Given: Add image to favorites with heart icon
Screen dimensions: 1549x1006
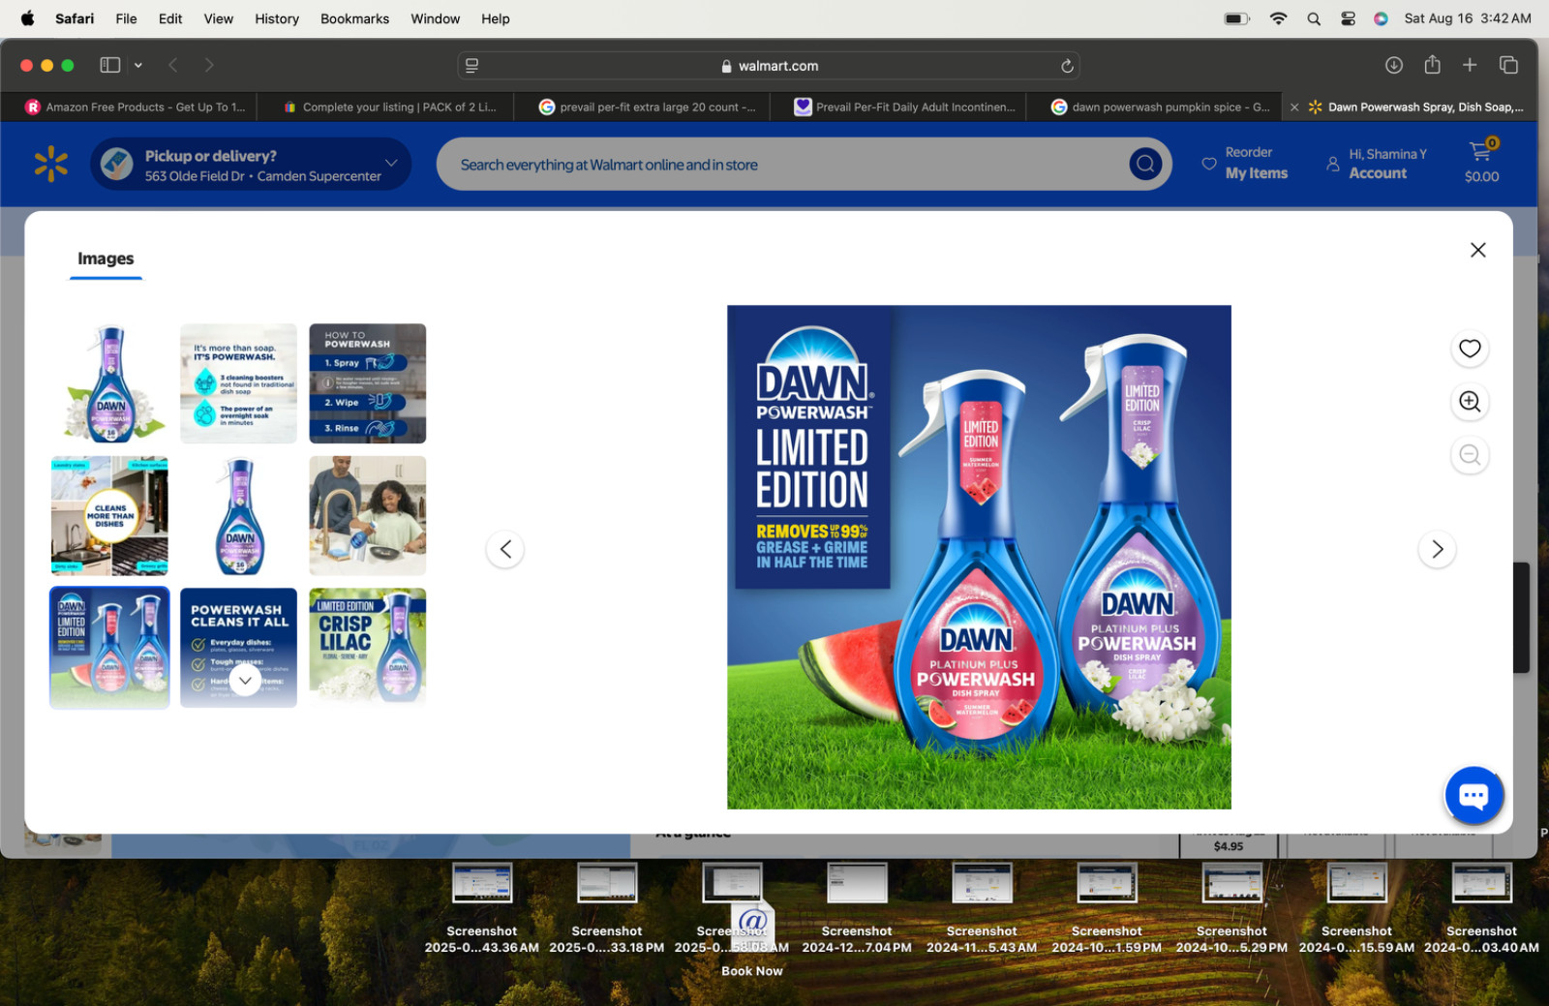Looking at the screenshot, I should pyautogui.click(x=1470, y=349).
